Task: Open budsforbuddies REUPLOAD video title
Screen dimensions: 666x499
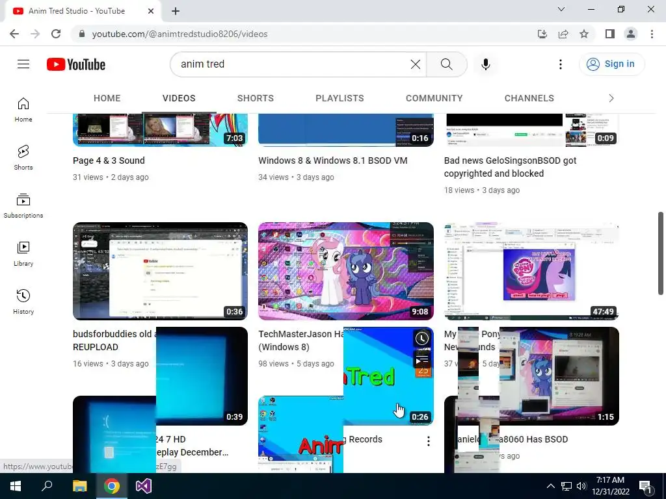Action: pyautogui.click(x=114, y=340)
